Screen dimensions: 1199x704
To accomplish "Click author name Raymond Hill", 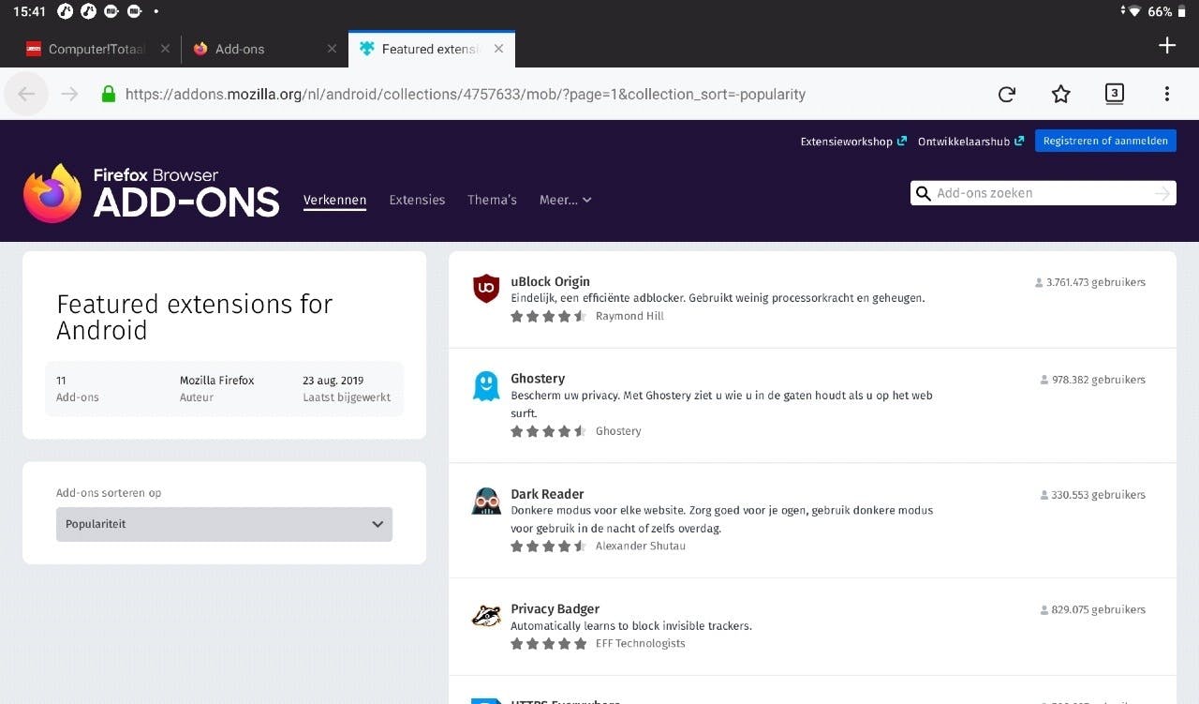I will click(x=629, y=317).
